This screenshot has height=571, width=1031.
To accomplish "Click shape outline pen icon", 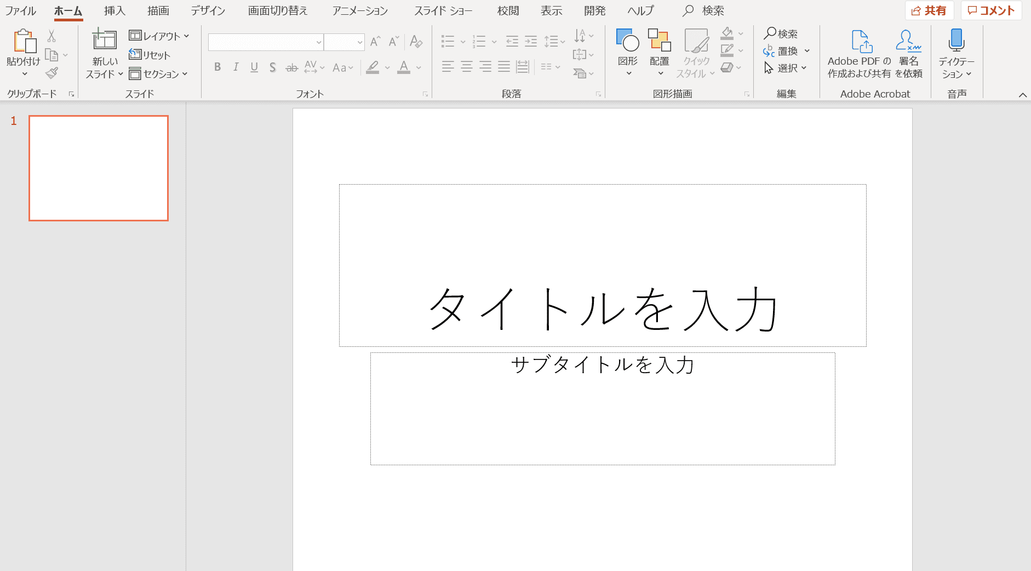I will [x=728, y=50].
